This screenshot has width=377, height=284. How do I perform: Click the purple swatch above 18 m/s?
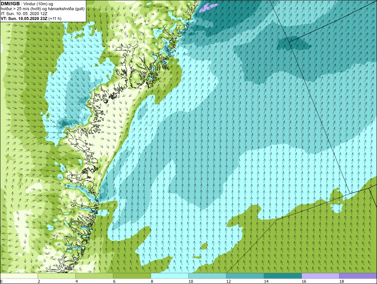[358, 276]
